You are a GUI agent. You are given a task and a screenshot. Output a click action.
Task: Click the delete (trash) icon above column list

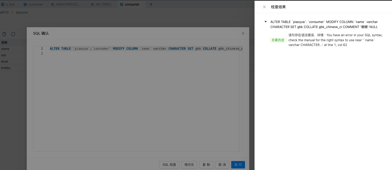point(4,34)
